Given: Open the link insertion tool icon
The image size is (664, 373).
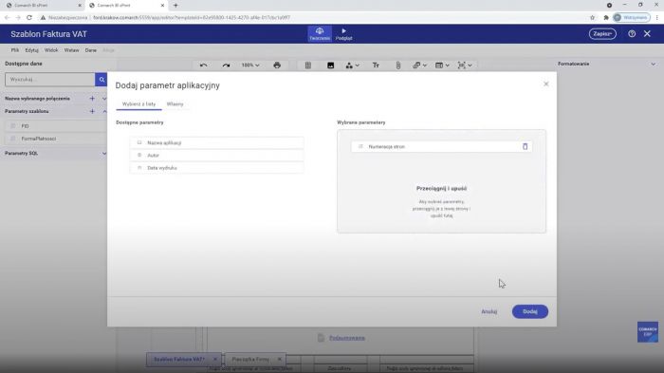Looking at the screenshot, I should tap(416, 65).
